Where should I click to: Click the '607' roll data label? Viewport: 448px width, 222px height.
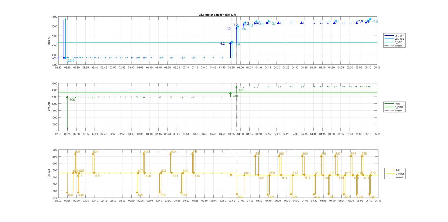[140, 171]
